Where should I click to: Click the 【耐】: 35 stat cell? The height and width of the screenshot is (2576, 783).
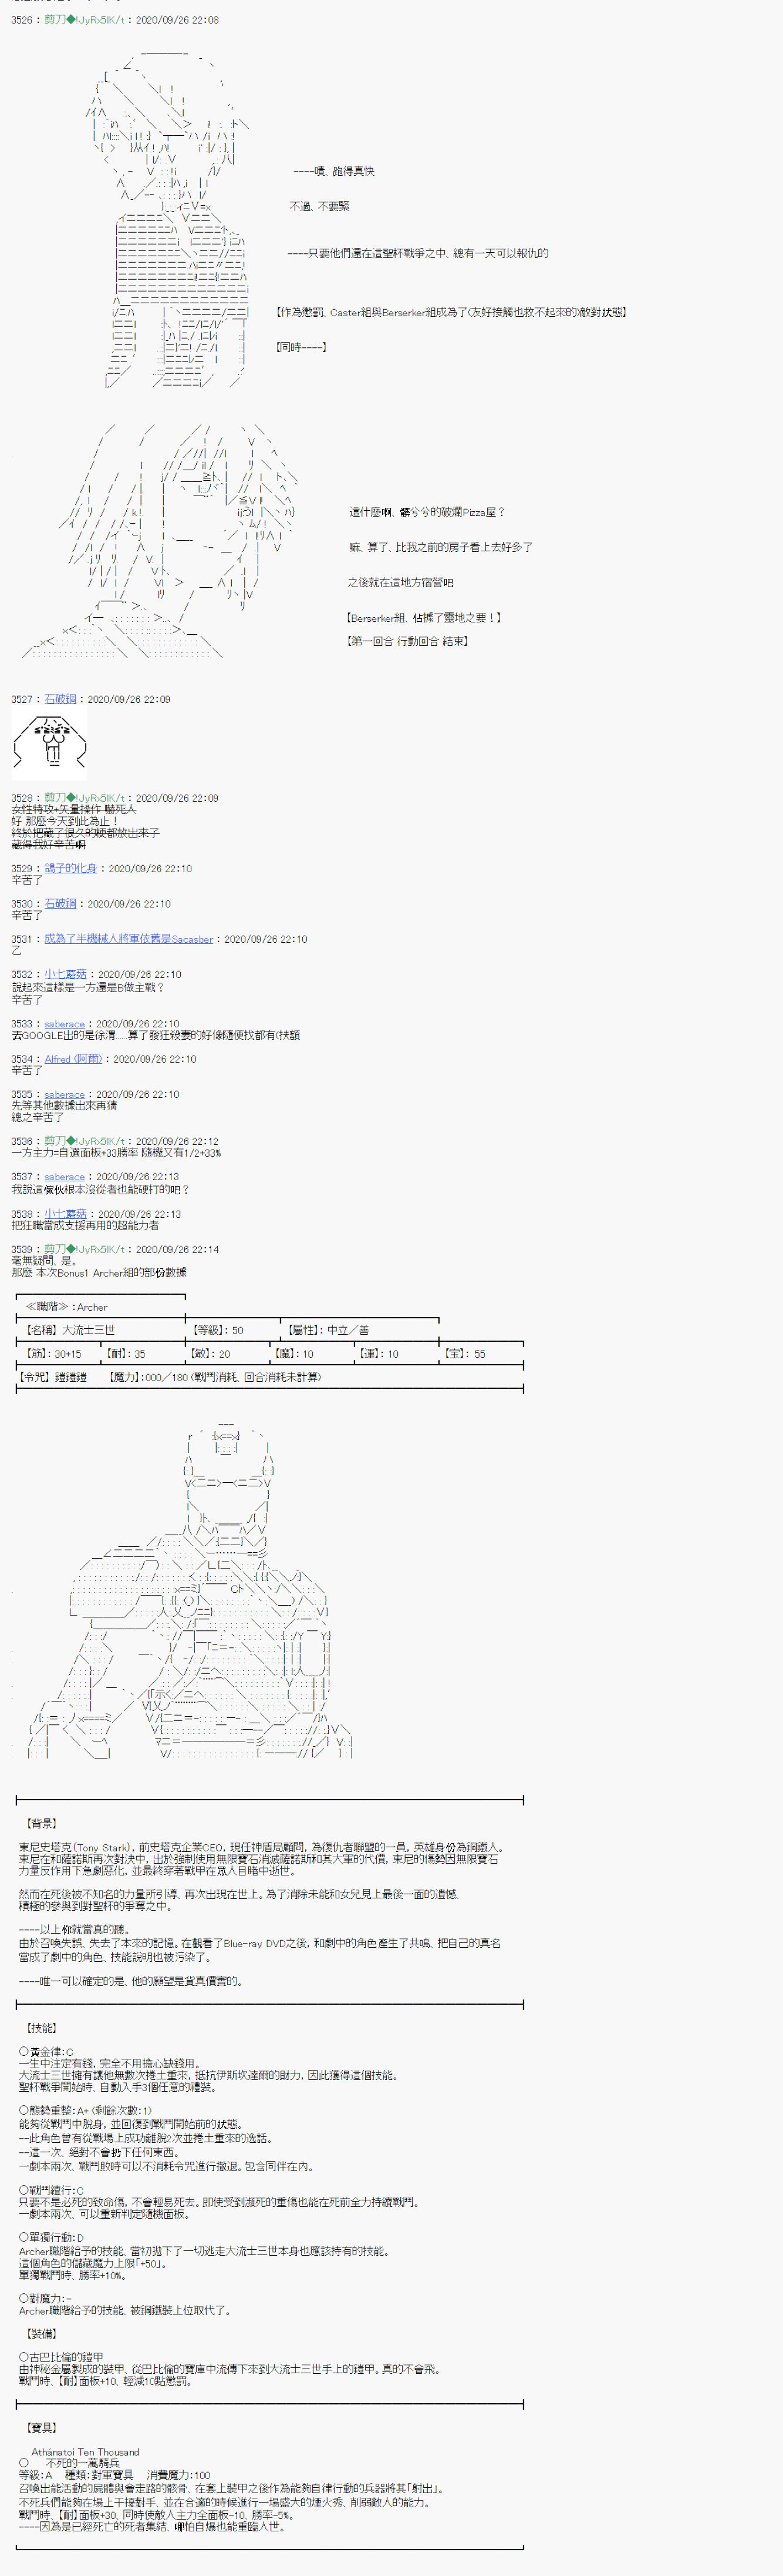[x=125, y=1354]
